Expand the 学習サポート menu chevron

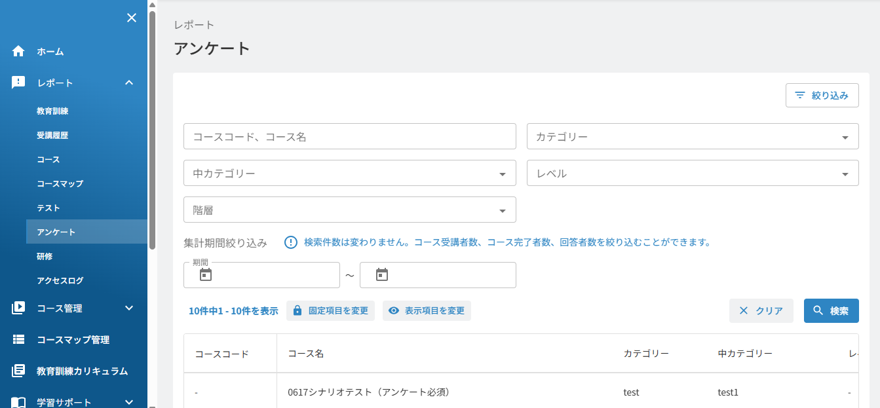(129, 402)
